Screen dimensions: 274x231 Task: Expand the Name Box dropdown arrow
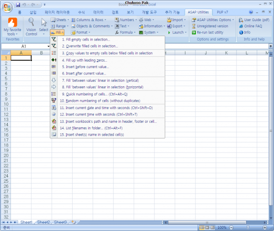tap(48, 46)
